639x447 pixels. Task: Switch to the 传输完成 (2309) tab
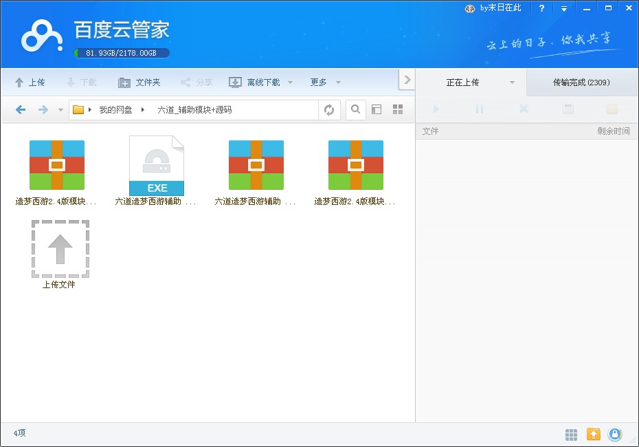pyautogui.click(x=581, y=83)
